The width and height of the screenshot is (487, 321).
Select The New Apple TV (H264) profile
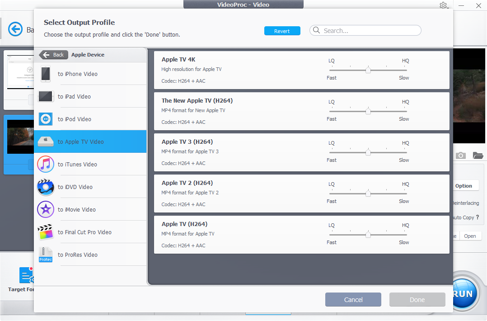coord(302,111)
